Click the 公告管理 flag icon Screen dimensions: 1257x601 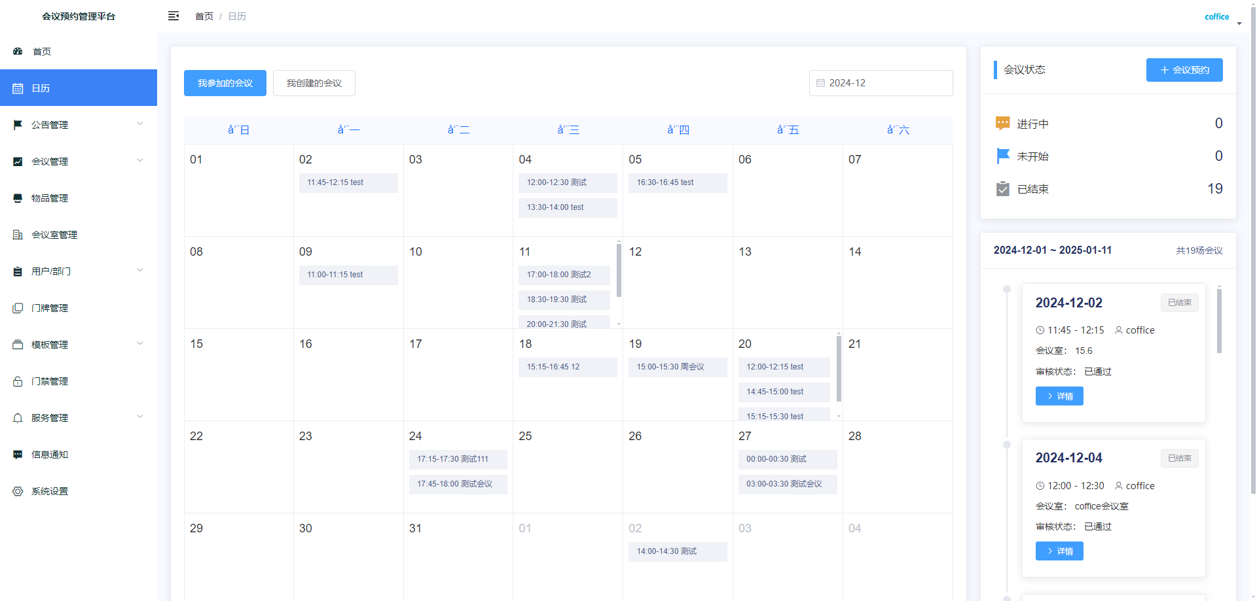click(18, 125)
